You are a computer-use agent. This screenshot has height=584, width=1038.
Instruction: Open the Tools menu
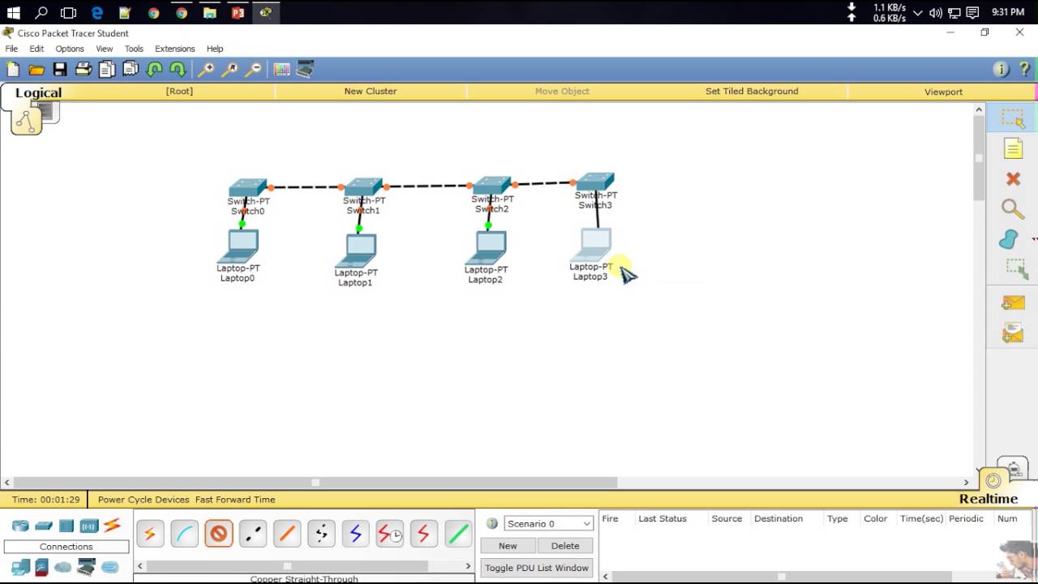point(134,49)
